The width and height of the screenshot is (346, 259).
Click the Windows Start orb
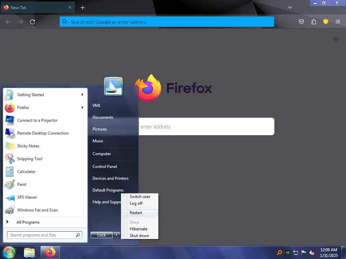coord(9,252)
